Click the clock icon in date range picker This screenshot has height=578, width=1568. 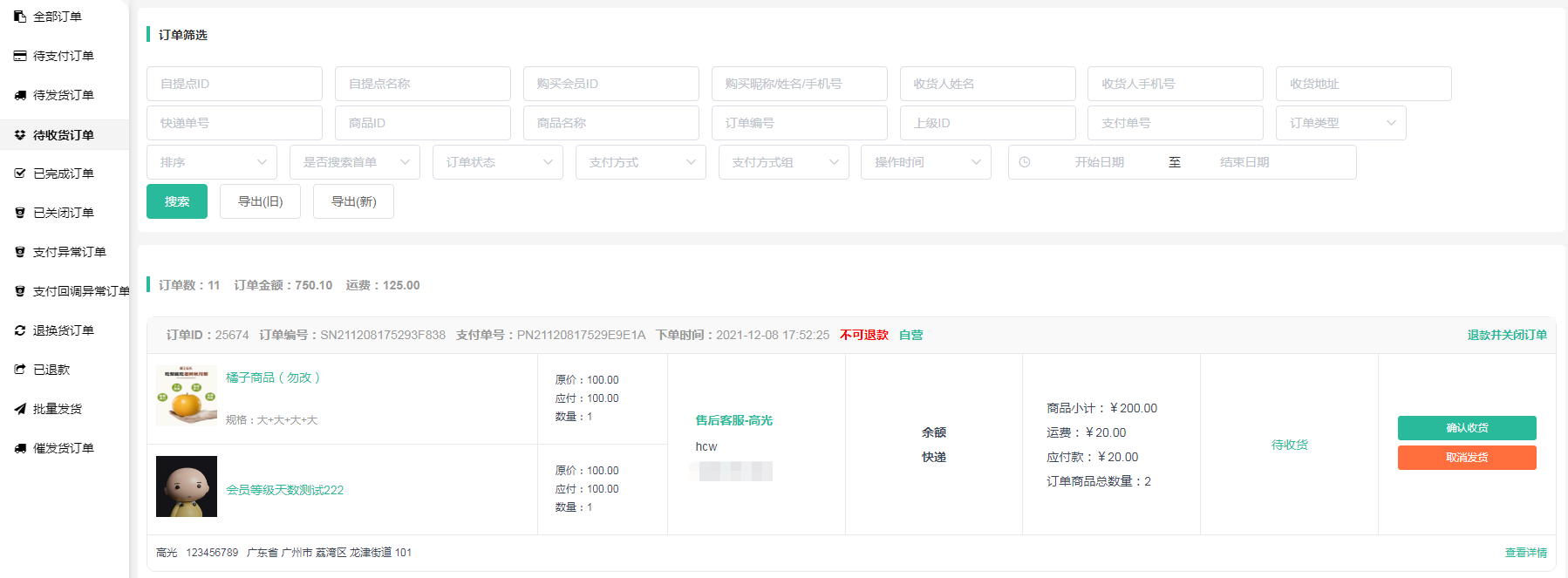1025,162
